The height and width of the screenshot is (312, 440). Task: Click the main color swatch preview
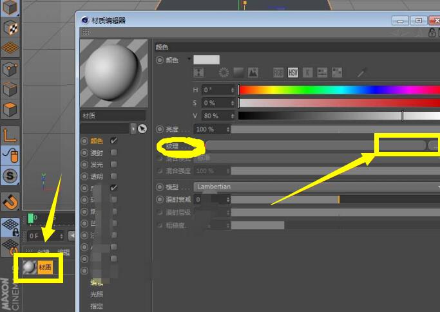[207, 59]
